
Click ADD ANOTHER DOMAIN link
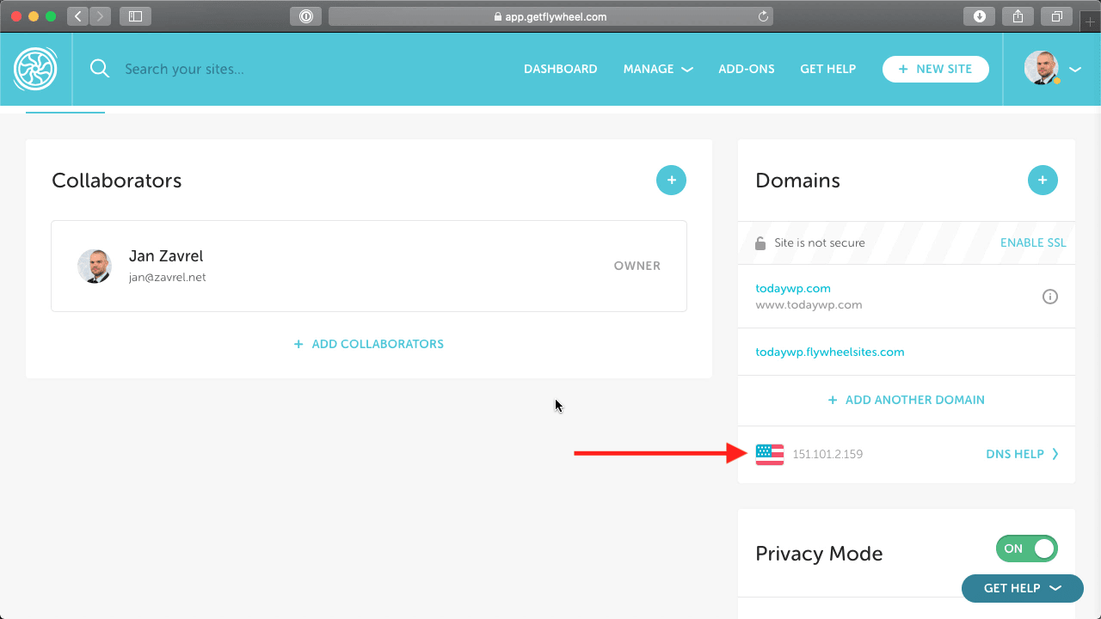pyautogui.click(x=907, y=400)
